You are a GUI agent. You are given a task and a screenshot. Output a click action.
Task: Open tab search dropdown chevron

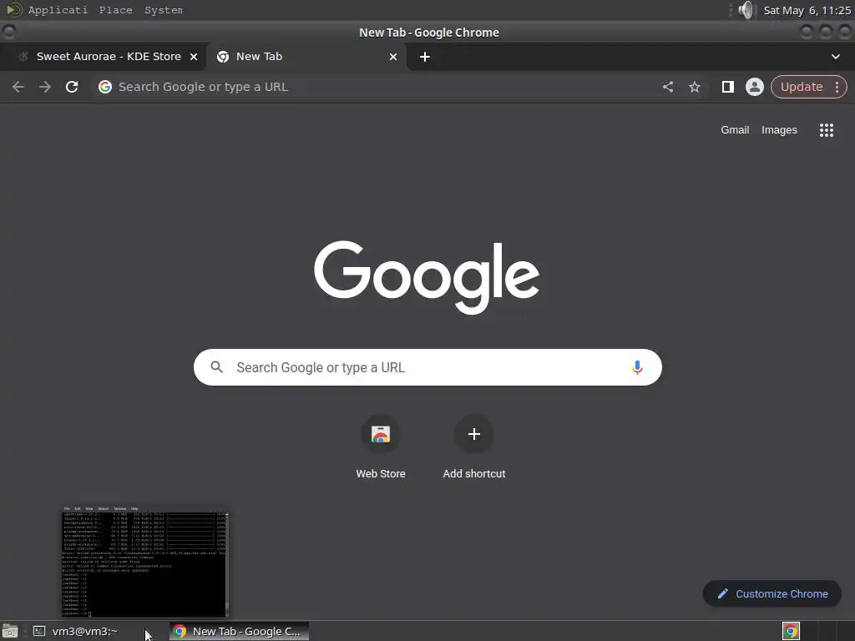pyautogui.click(x=835, y=57)
